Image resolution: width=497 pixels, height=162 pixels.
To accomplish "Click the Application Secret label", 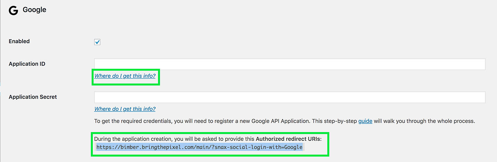I will (33, 97).
